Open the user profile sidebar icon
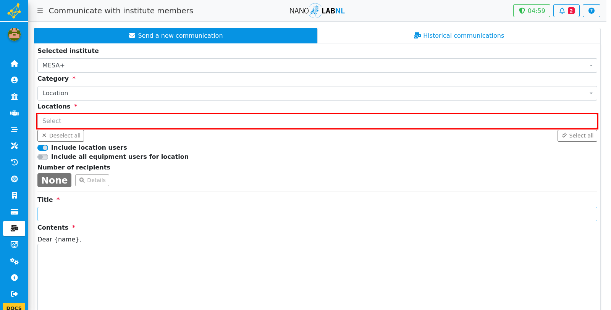Viewport: 611px width, 310px height. [x=14, y=80]
